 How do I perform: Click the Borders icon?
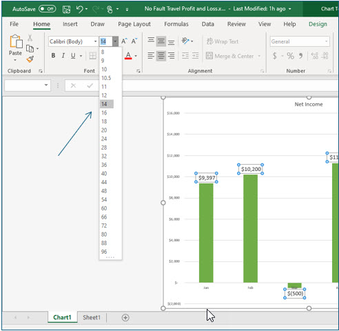(92, 56)
